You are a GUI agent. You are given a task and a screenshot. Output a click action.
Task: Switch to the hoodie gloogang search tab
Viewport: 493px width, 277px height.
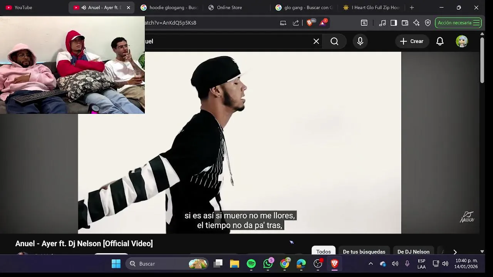pyautogui.click(x=169, y=7)
